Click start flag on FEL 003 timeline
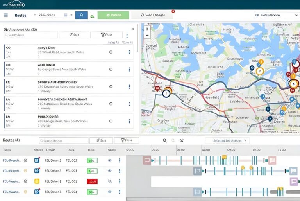Viewport: 300px width, 201px height. click(x=197, y=170)
